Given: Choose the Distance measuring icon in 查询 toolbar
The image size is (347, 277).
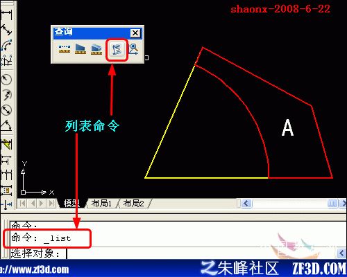Looking at the screenshot, I should coord(65,49).
